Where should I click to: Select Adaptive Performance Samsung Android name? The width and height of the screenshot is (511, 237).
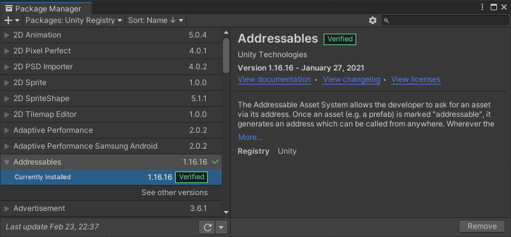tap(85, 146)
